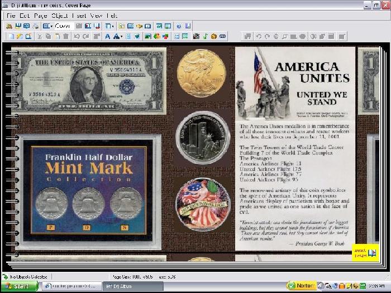
Task: Click the green grid layout icon
Action: (x=185, y=36)
